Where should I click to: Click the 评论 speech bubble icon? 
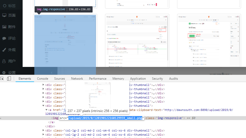pyautogui.click(x=4, y=38)
